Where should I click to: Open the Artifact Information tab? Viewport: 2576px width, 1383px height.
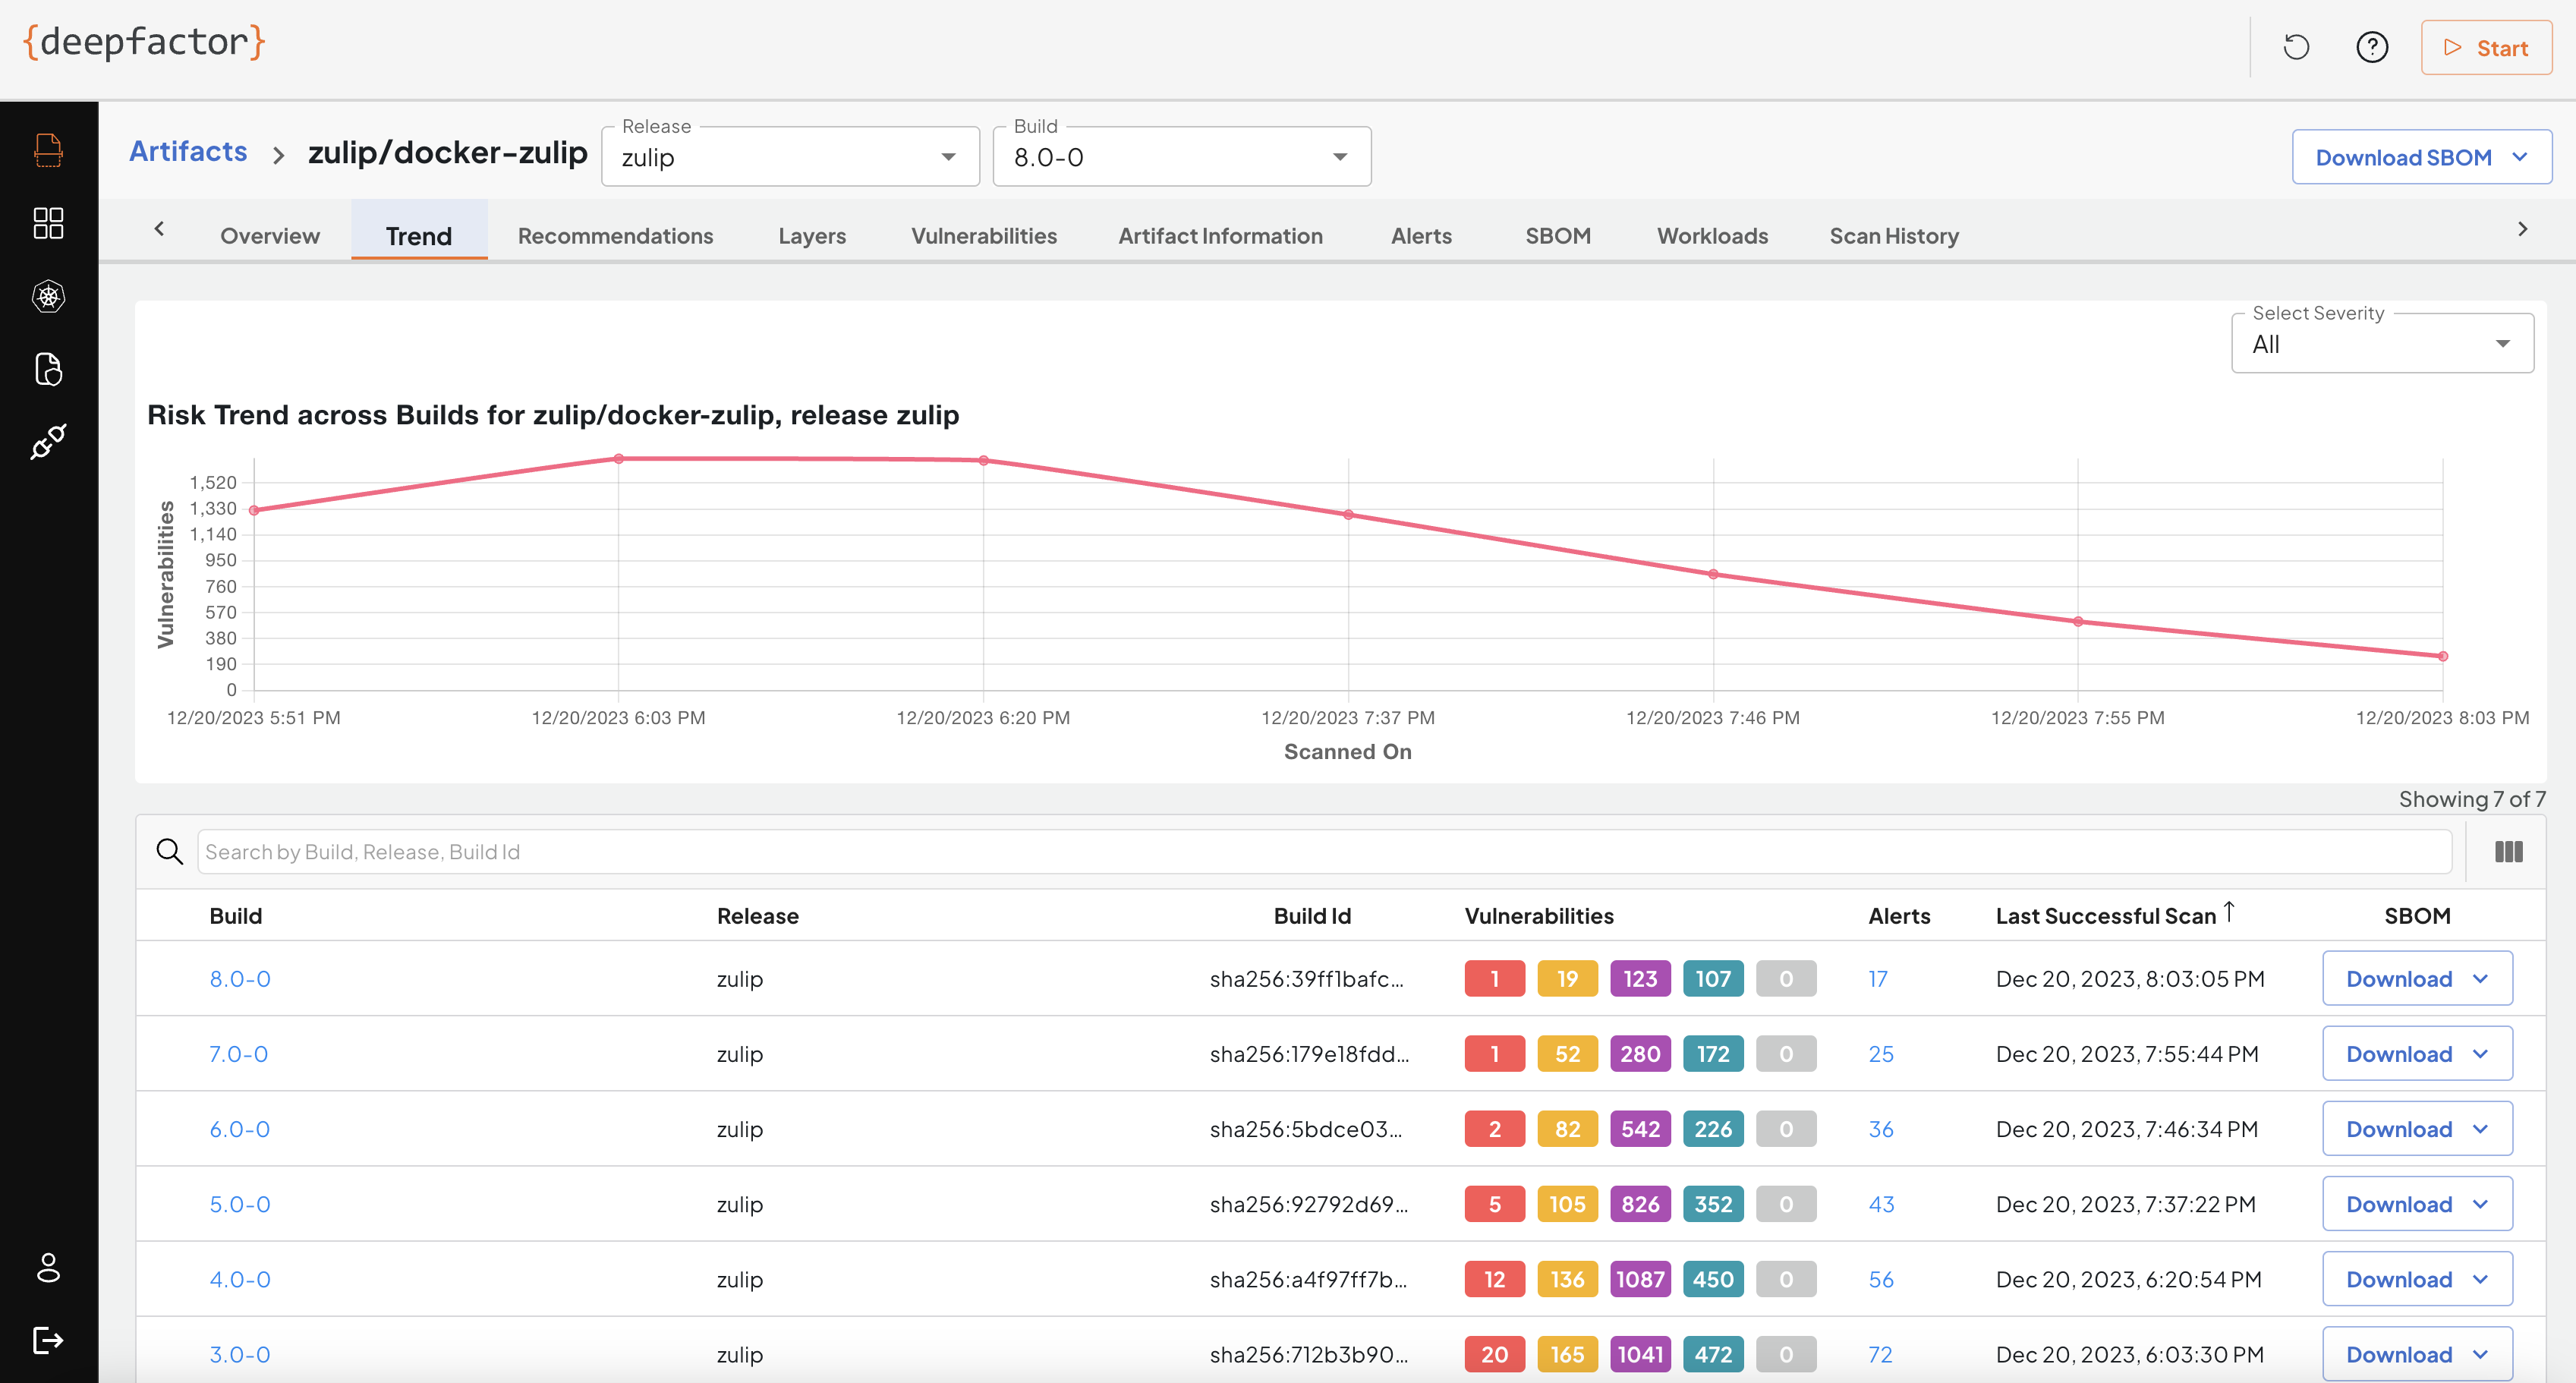[1220, 236]
